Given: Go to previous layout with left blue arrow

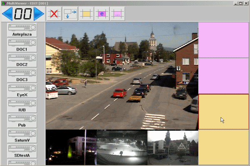Looking at the screenshot, I should coord(7,14).
